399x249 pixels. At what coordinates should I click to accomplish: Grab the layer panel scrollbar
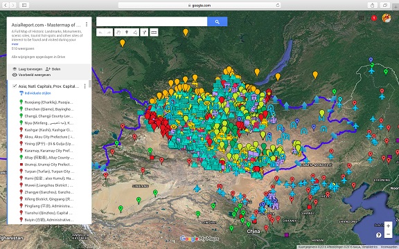click(90, 84)
